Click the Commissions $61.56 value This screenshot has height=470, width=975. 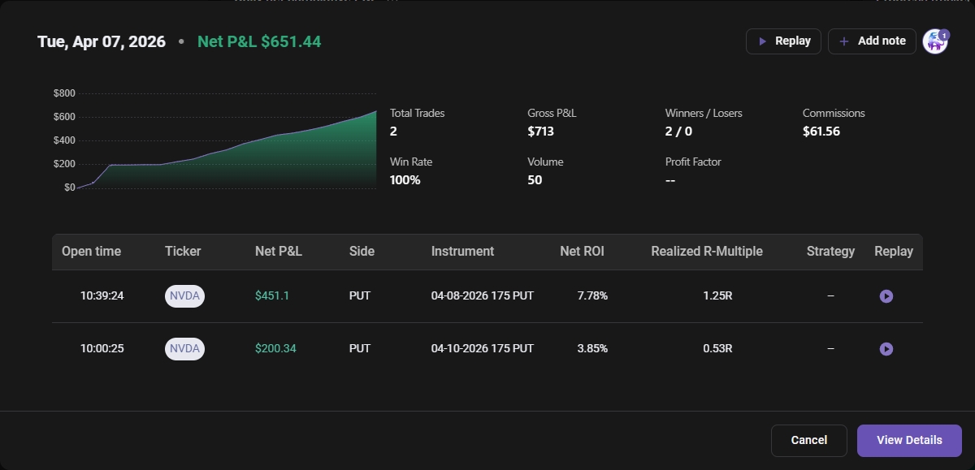point(821,131)
